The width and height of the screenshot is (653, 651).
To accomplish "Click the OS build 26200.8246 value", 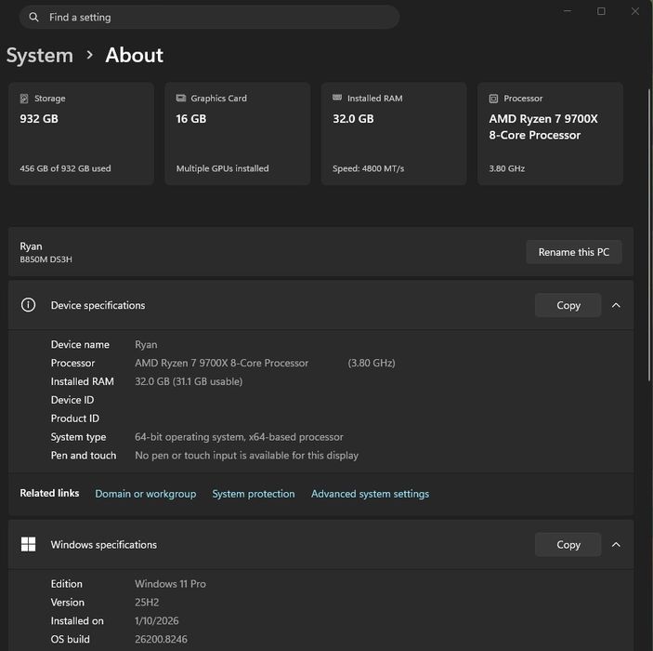I will click(x=162, y=639).
